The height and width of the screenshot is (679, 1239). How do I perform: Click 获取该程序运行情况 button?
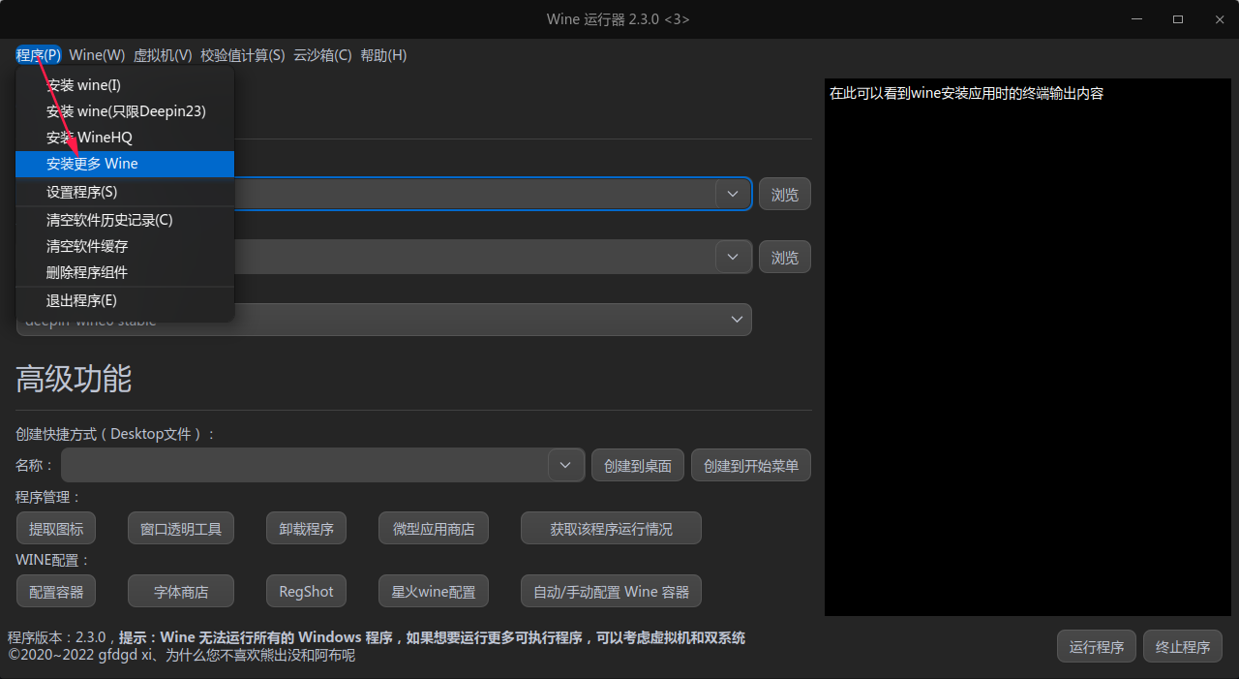tap(611, 529)
